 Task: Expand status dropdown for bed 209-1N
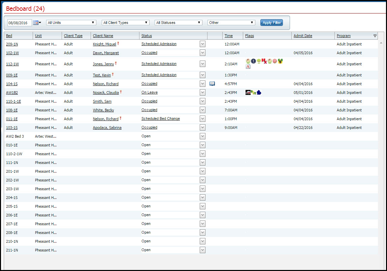click(202, 44)
